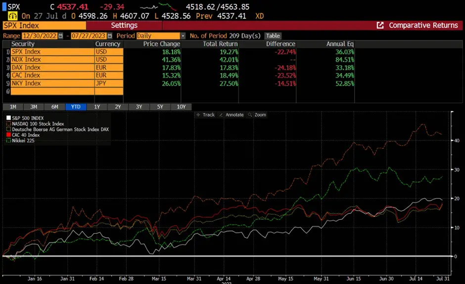Switch to the Settings tab
The width and height of the screenshot is (465, 284).
coord(124,25)
